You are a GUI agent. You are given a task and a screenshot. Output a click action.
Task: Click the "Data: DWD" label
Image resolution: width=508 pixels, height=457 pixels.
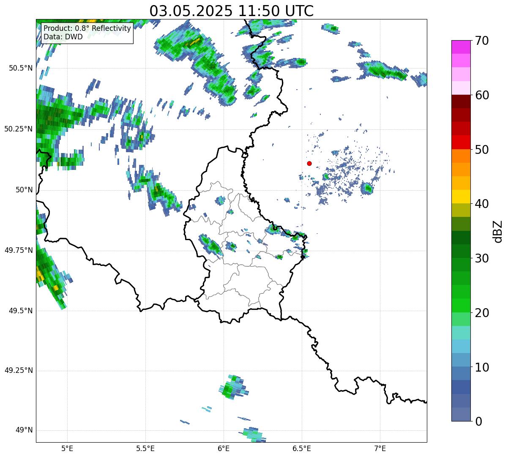(63, 37)
